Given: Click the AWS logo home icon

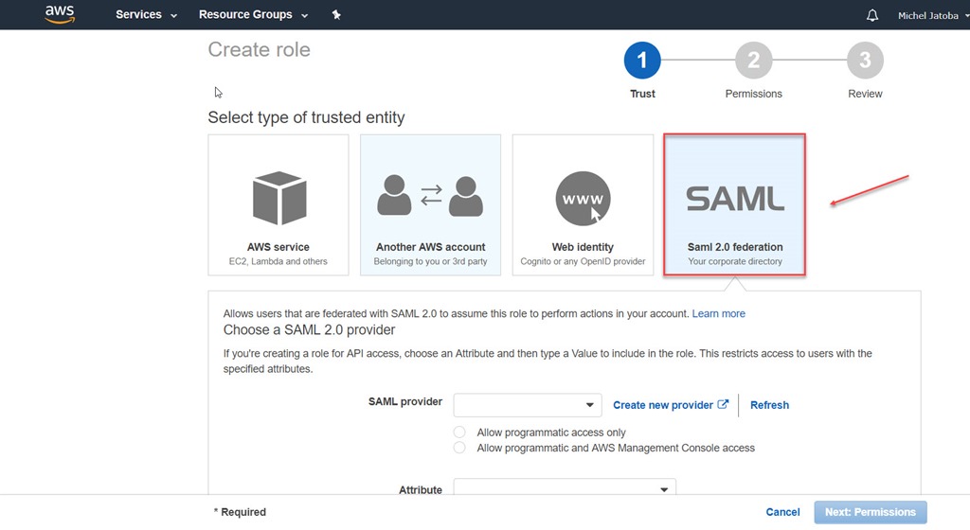Looking at the screenshot, I should [60, 14].
